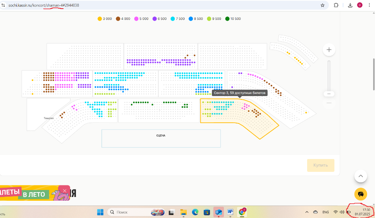Click the Танцпол dance floor label
The height and width of the screenshot is (218, 375).
point(48,118)
